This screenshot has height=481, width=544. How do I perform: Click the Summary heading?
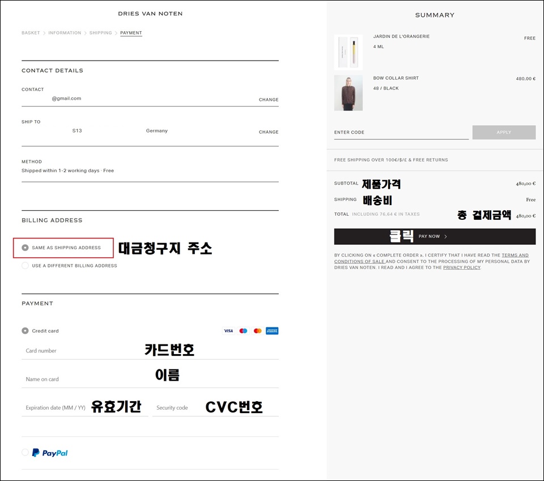[435, 15]
